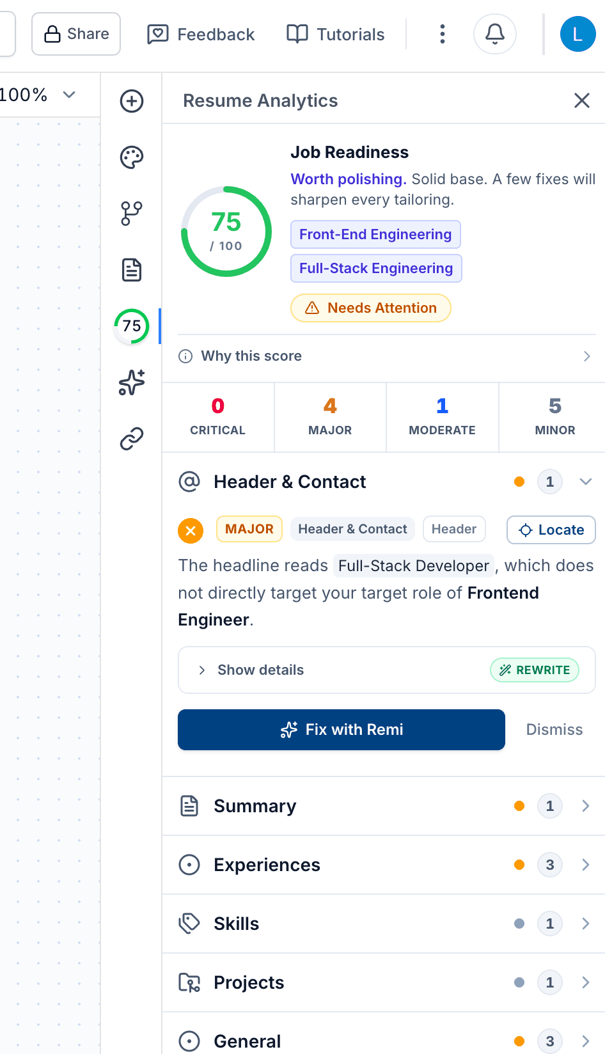Open the add section plus icon
The image size is (605, 1054).
(132, 101)
